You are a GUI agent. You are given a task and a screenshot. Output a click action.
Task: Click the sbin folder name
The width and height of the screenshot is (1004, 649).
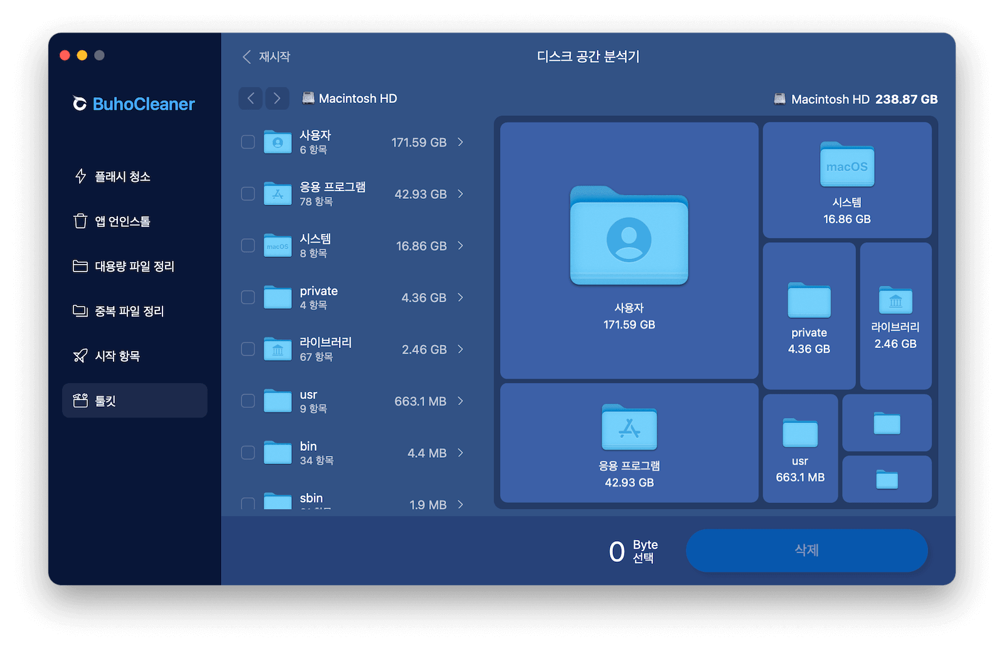tap(311, 498)
